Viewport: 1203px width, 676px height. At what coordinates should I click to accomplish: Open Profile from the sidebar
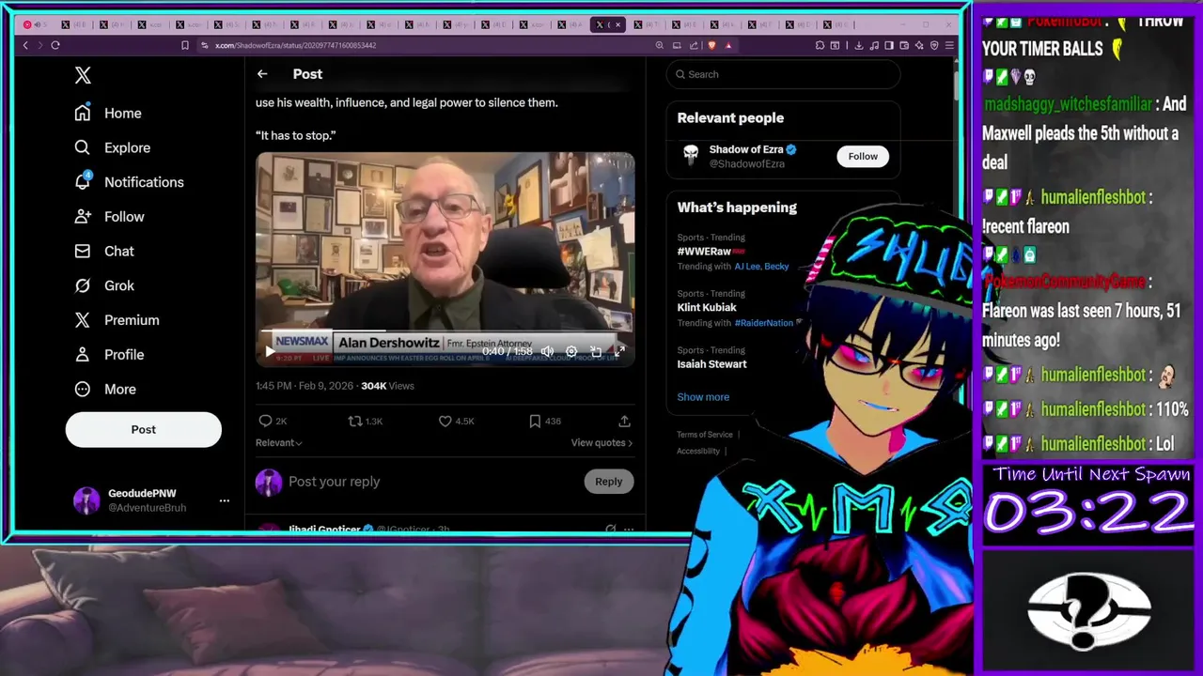click(110, 355)
